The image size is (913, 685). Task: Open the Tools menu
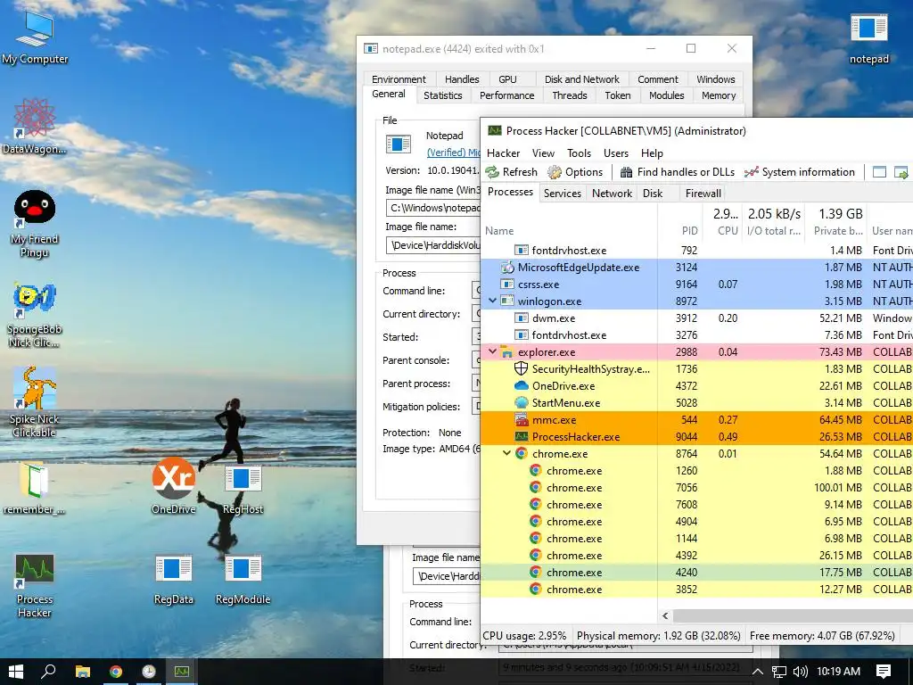click(579, 153)
